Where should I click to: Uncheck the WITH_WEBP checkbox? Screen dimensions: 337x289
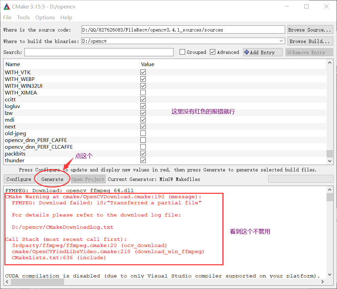tap(143, 79)
